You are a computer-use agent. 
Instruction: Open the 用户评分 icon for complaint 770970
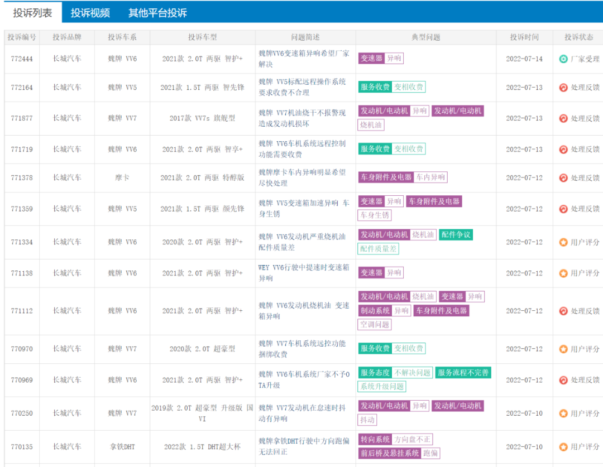pyautogui.click(x=563, y=349)
